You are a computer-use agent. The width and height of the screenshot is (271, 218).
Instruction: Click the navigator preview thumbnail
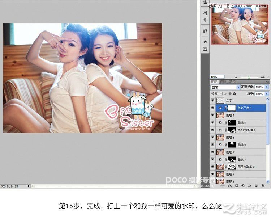coord(240,25)
